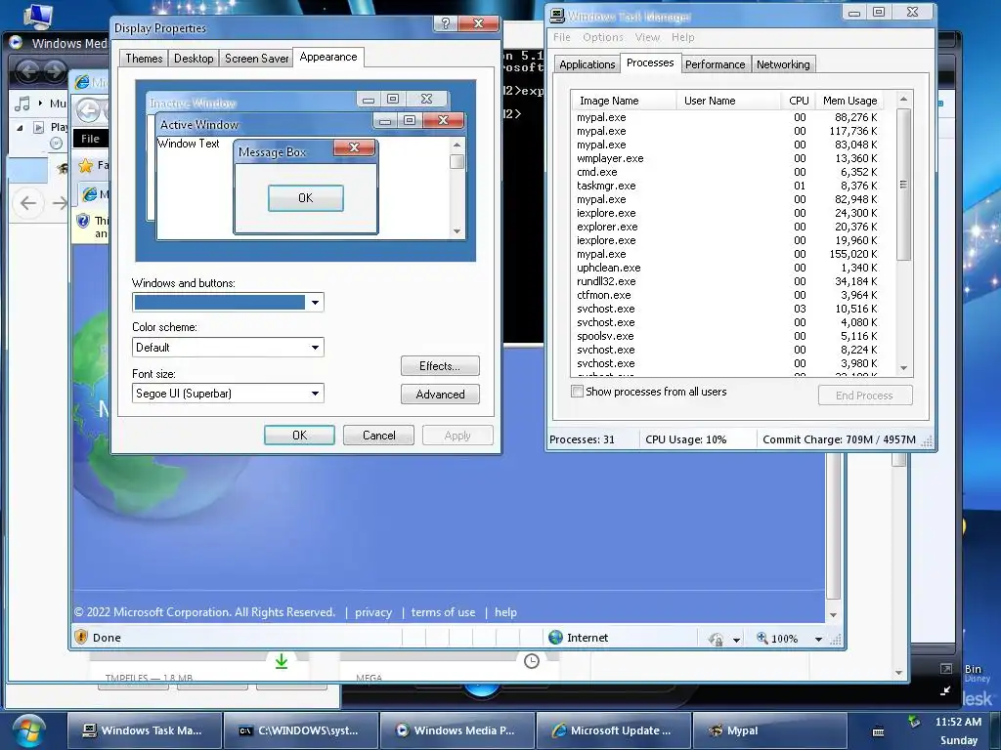This screenshot has width=1001, height=750.
Task: Open the My Computer desktop icon
Action: pos(38,16)
